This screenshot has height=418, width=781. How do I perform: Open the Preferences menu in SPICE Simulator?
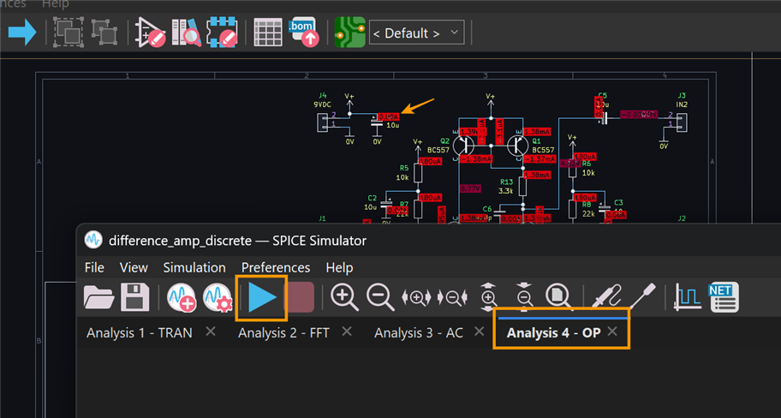coord(276,267)
